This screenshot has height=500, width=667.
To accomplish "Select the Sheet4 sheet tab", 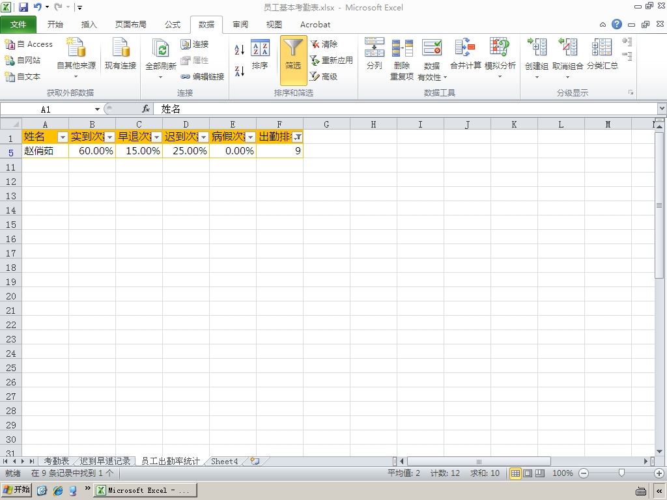I will (224, 462).
